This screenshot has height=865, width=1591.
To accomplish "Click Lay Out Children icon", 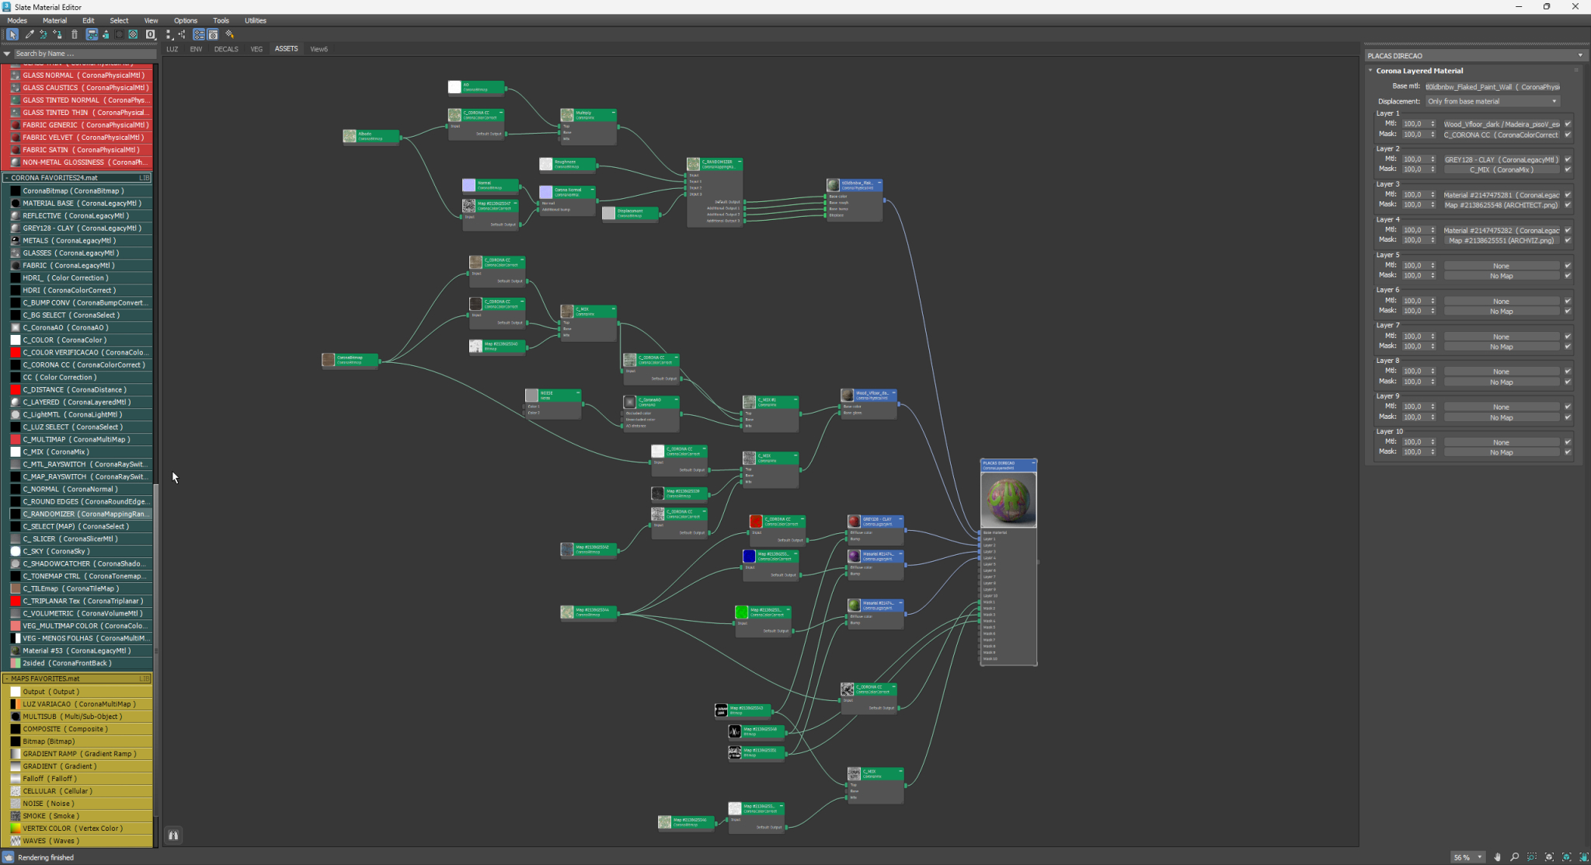I will point(182,34).
